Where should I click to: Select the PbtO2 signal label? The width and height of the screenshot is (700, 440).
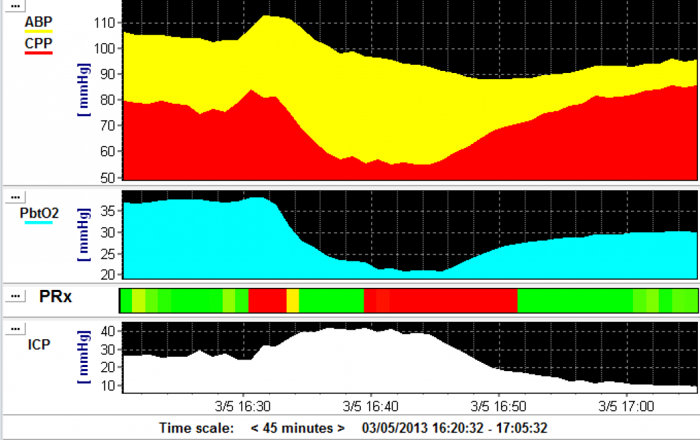(x=39, y=213)
